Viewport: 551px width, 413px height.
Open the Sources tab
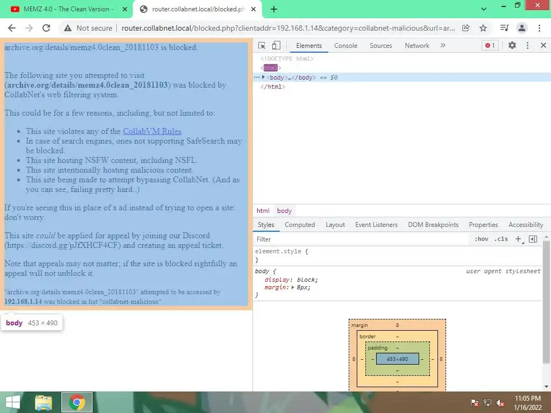coord(380,46)
